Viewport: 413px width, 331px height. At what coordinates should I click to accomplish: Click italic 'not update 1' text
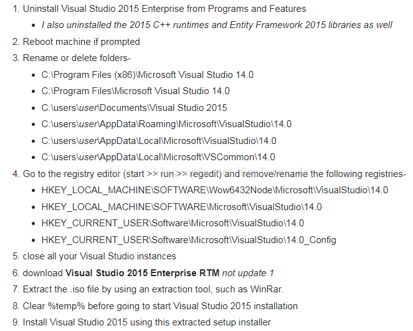pyautogui.click(x=248, y=273)
